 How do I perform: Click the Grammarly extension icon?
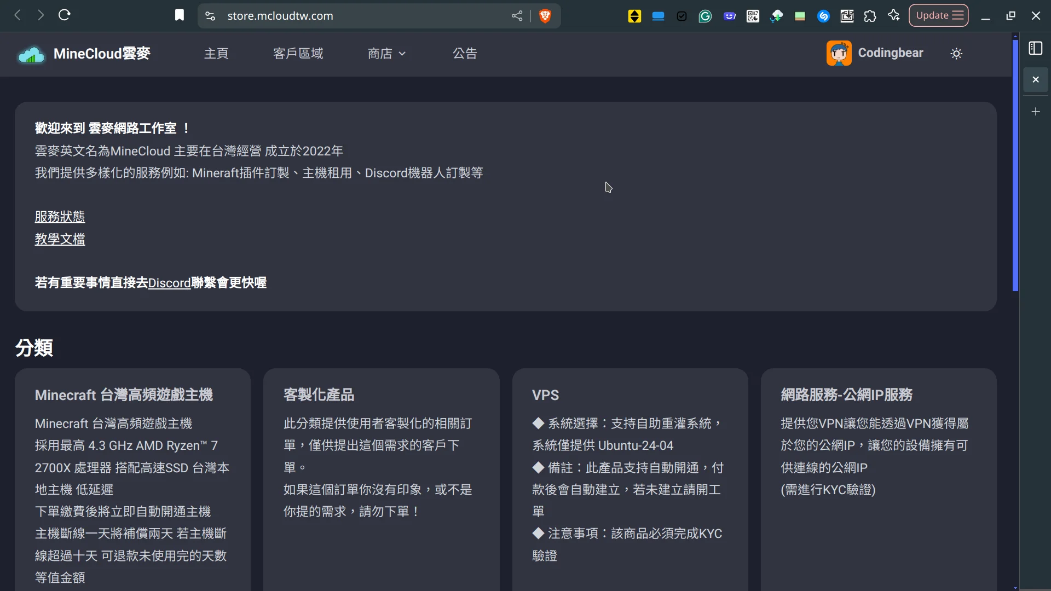[x=705, y=16]
